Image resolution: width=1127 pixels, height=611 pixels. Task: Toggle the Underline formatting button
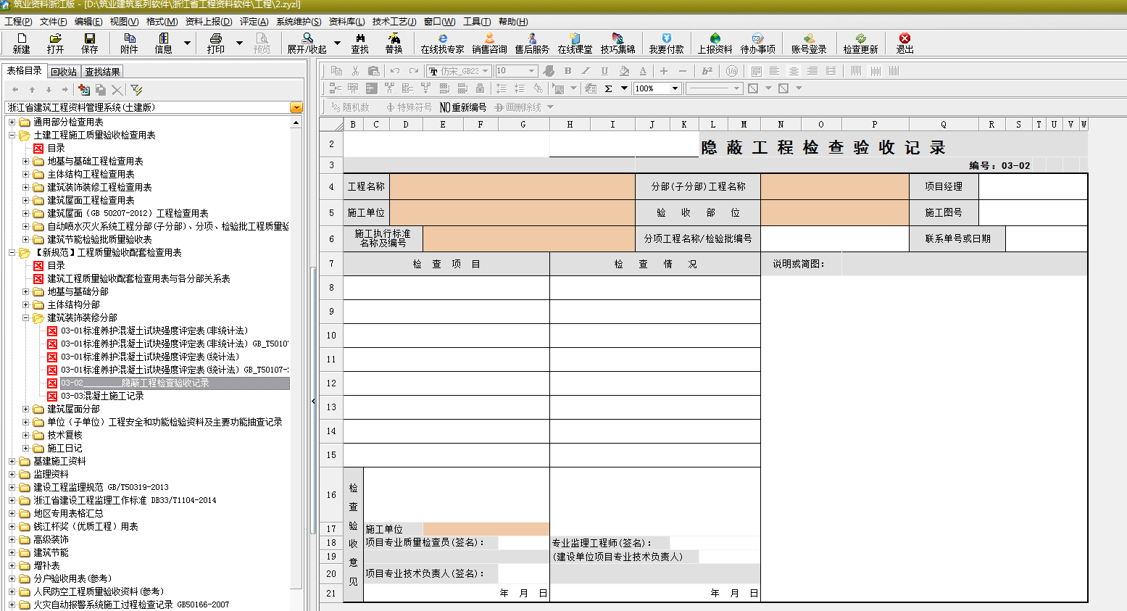[604, 71]
